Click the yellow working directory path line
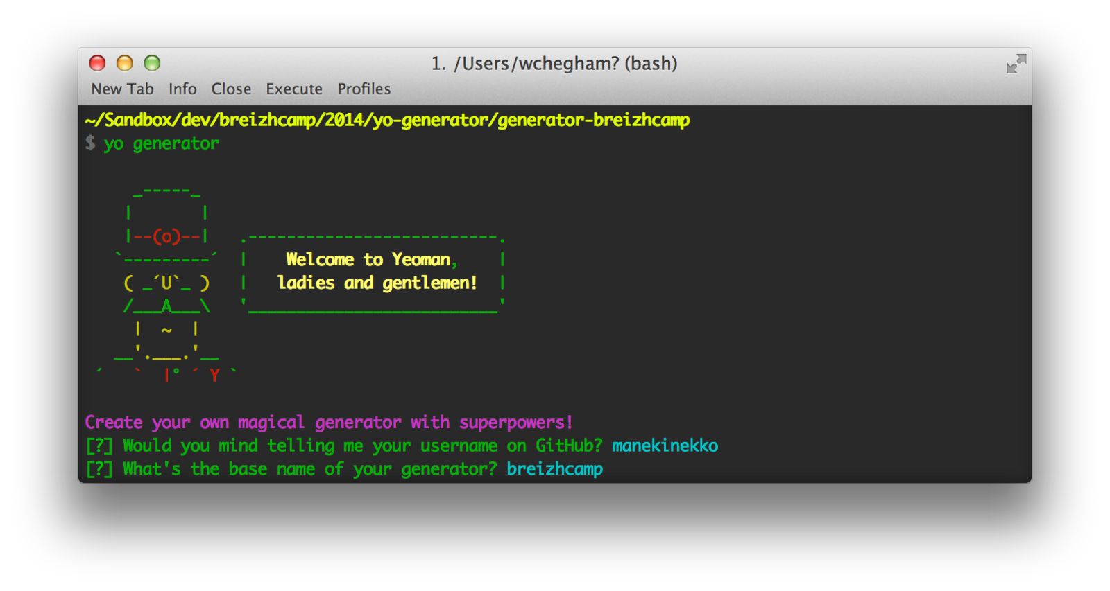The width and height of the screenshot is (1110, 591). click(387, 121)
